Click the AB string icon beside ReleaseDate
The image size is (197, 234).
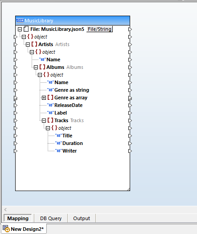pos(50,105)
